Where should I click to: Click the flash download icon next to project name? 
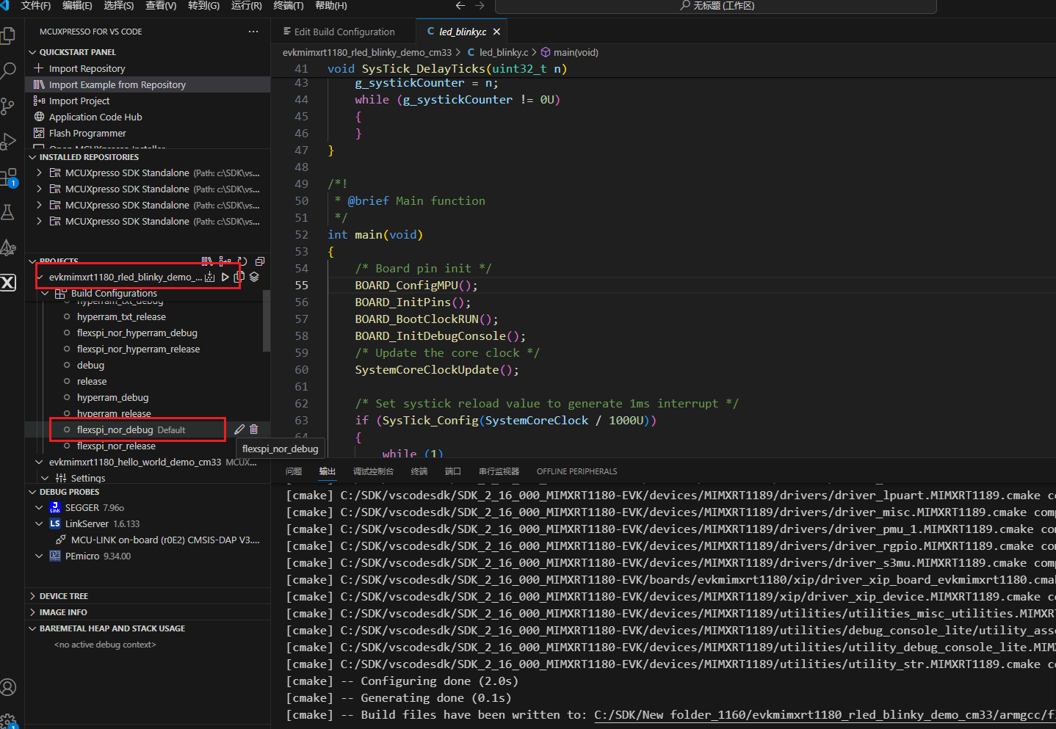pos(209,277)
